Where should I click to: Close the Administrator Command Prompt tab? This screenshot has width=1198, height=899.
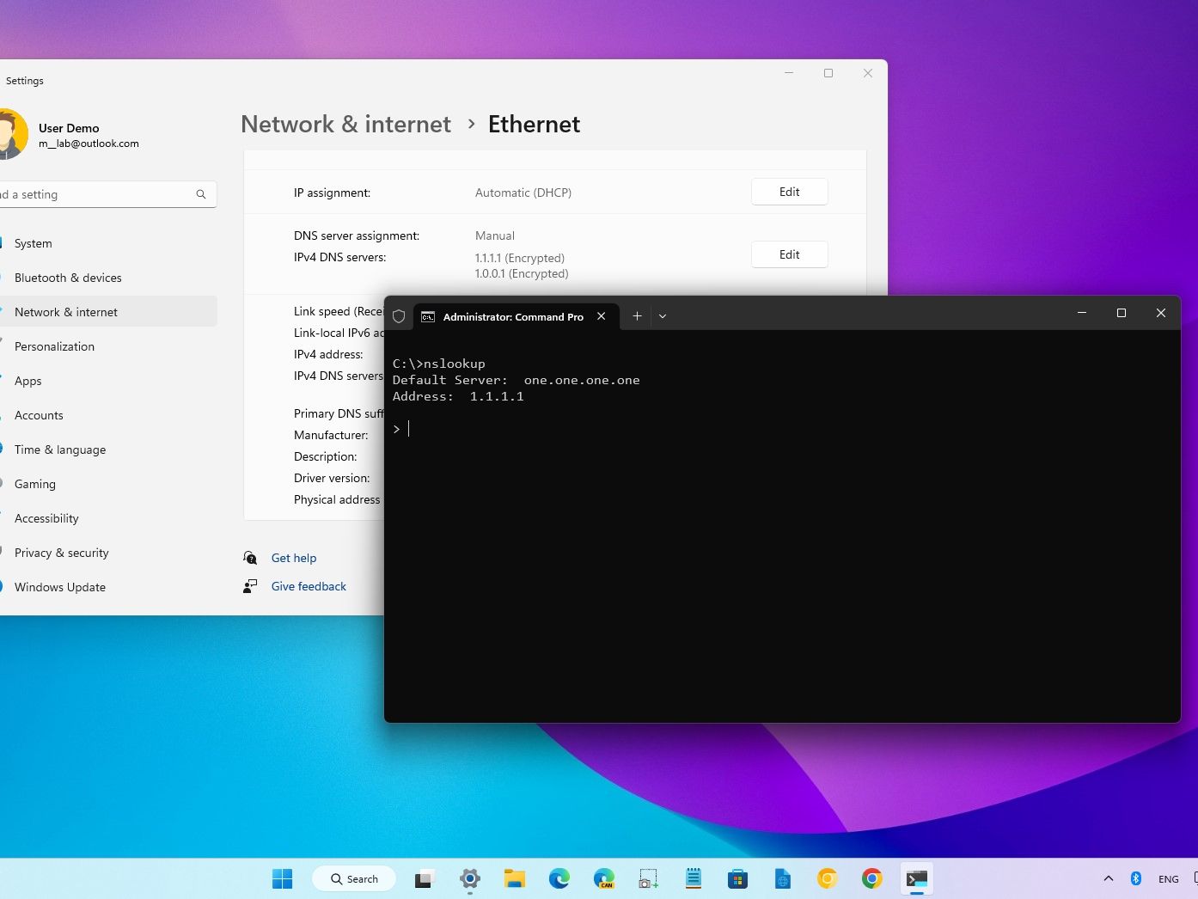click(602, 316)
